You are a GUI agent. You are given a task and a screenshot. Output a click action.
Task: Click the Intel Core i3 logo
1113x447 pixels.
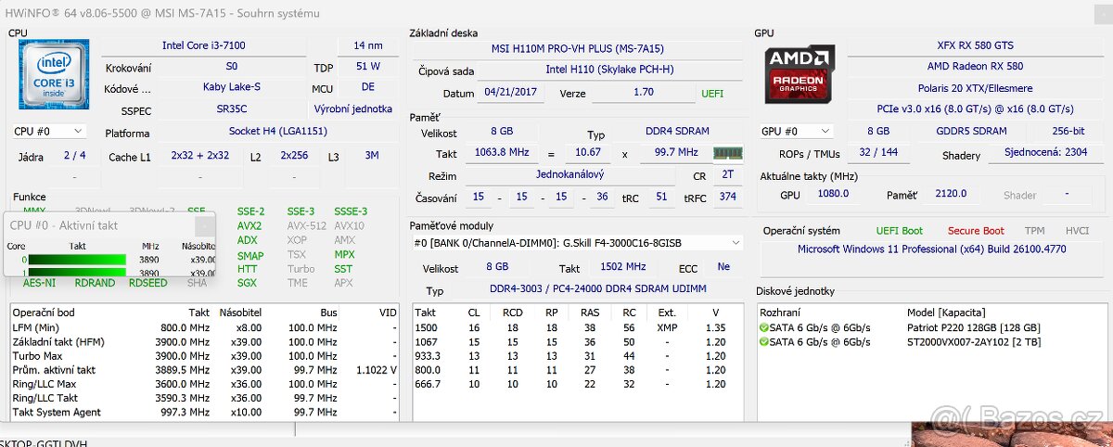point(54,75)
